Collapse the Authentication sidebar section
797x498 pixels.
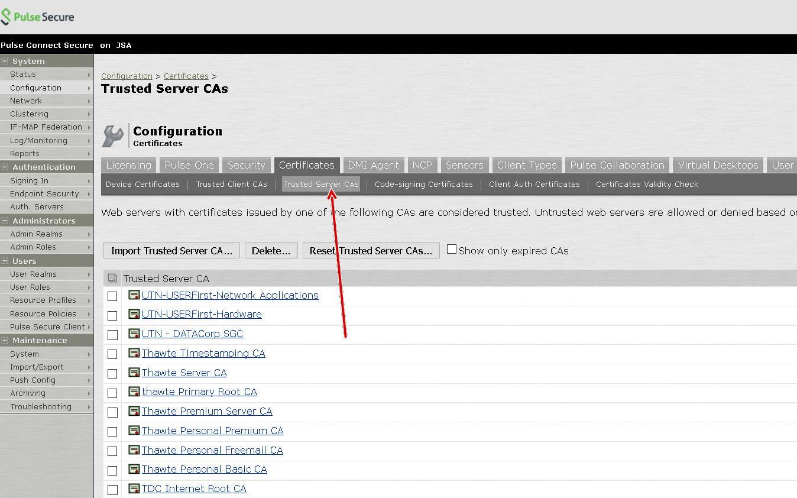click(5, 167)
